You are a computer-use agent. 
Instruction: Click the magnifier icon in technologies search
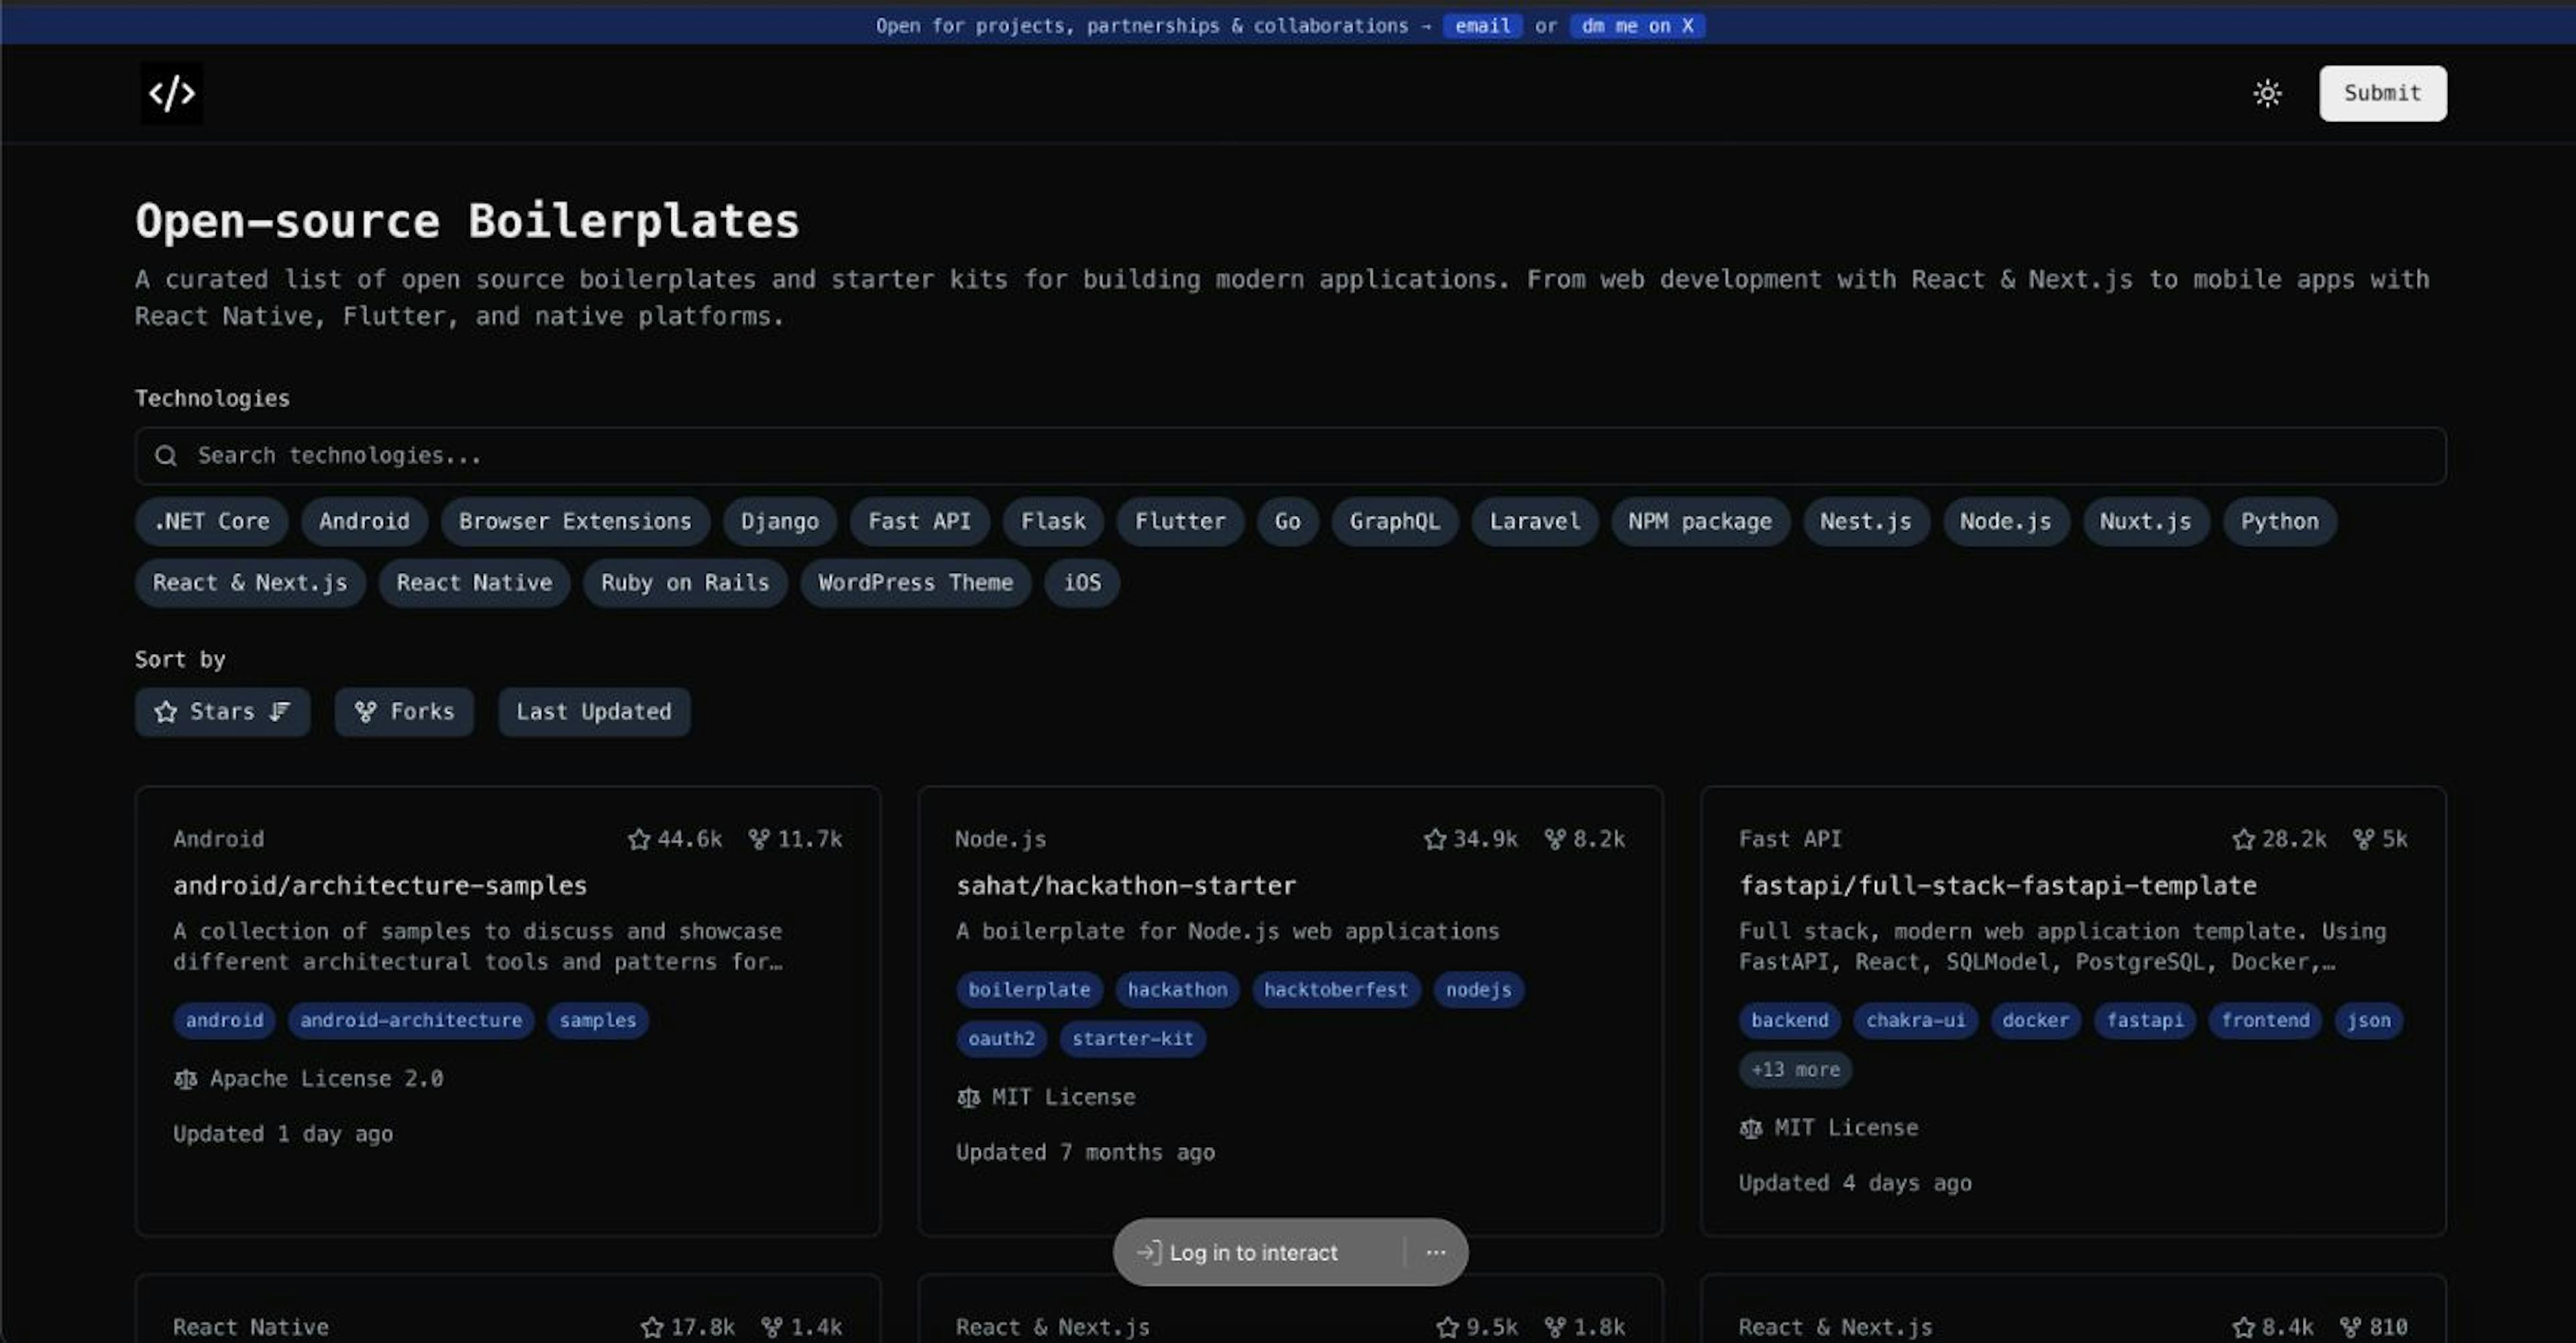pyautogui.click(x=166, y=456)
